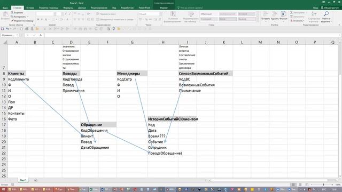This screenshot has height=192, width=342.
Task: Open Excel from the Windows taskbar
Action: point(94,189)
